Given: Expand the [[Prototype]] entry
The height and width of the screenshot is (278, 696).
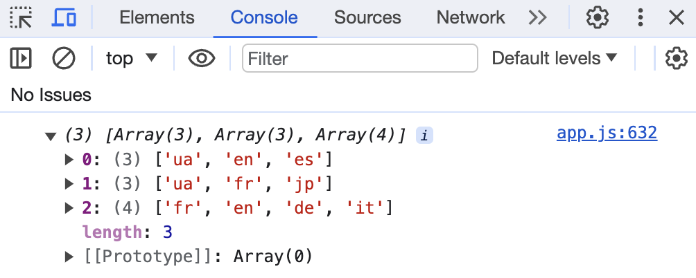Looking at the screenshot, I should (69, 257).
